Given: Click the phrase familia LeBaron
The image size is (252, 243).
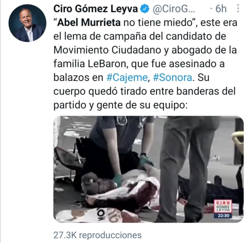Looking at the screenshot, I should click(x=90, y=64).
